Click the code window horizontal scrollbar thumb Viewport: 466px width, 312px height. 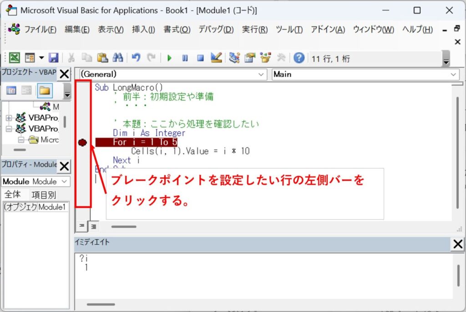click(124, 226)
